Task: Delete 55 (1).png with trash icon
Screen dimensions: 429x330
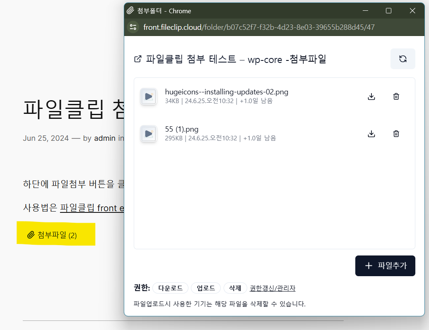Action: click(x=395, y=133)
